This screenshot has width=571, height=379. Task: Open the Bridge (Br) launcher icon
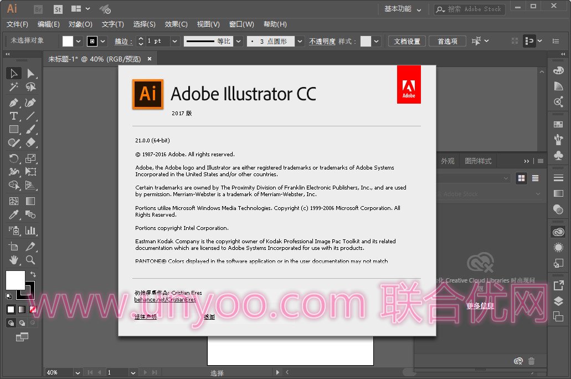click(x=38, y=9)
